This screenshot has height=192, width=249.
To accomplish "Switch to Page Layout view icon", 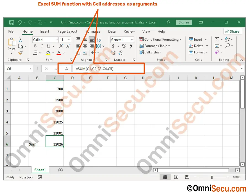I will click(176, 177).
